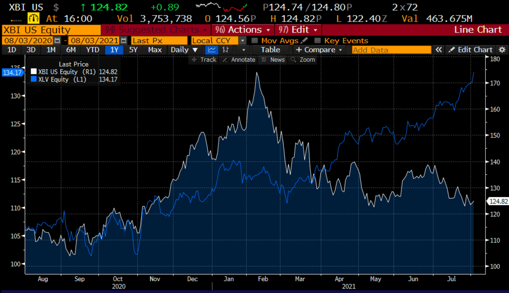Select the Max time range

[x=155, y=50]
